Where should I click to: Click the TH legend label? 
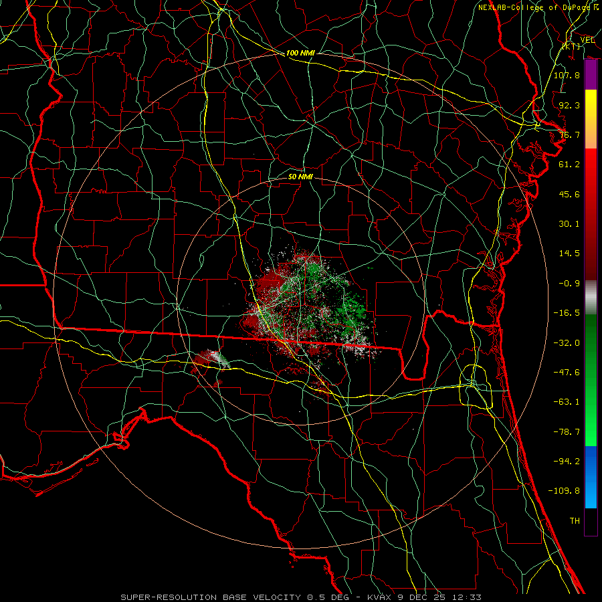click(x=575, y=521)
